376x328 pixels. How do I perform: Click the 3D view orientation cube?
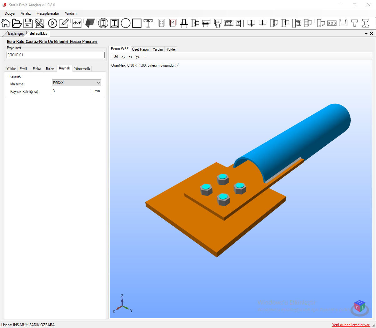pos(360,307)
